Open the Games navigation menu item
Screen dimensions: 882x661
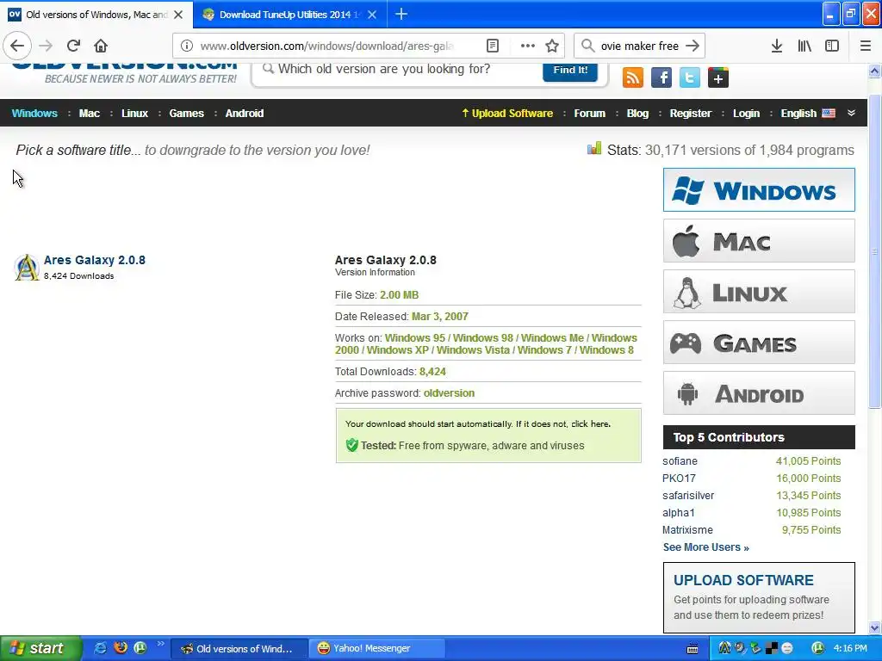(186, 113)
